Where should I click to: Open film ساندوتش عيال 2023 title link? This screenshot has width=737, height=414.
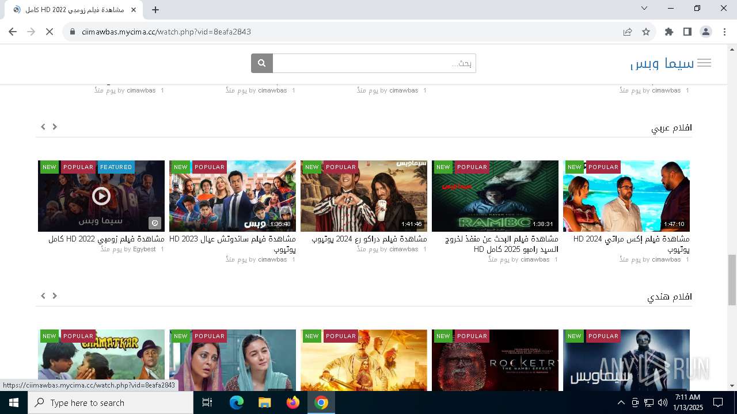[233, 244]
